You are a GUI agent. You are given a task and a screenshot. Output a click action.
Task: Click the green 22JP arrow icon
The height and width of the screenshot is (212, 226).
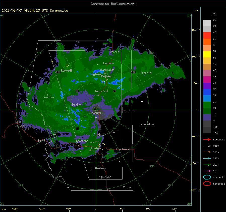pyautogui.click(x=207, y=165)
